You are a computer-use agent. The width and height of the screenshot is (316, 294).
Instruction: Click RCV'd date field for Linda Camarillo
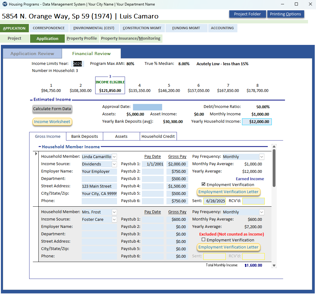click(x=254, y=201)
